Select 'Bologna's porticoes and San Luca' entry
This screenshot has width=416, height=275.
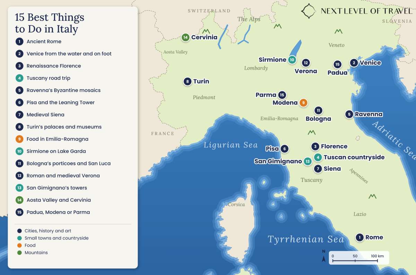tap(69, 163)
